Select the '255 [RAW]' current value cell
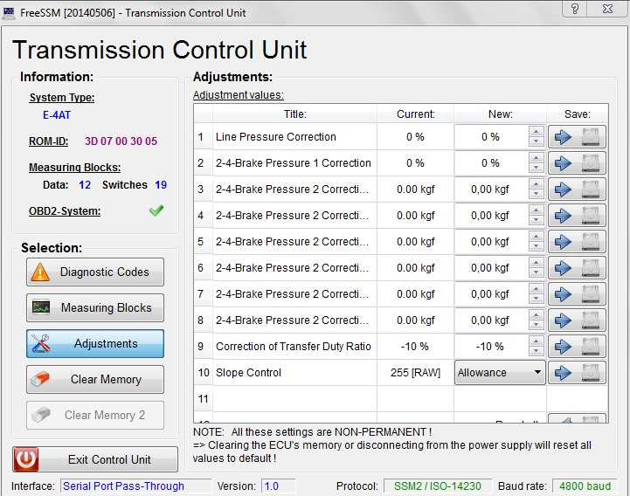630x496 pixels. 415,373
